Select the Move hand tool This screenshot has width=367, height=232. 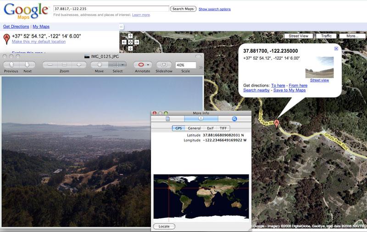click(99, 65)
